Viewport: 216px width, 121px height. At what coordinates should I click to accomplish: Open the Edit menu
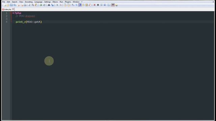tap(8, 2)
